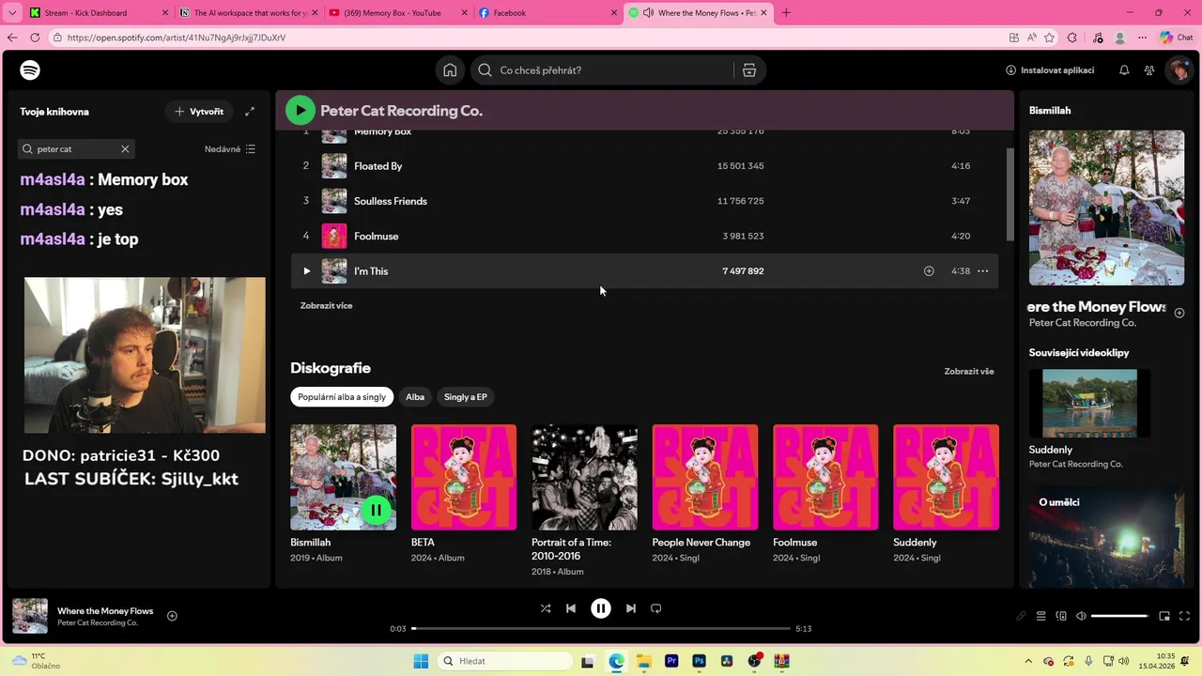Open Connect to a device
The height and width of the screenshot is (676, 1202).
tap(1061, 616)
